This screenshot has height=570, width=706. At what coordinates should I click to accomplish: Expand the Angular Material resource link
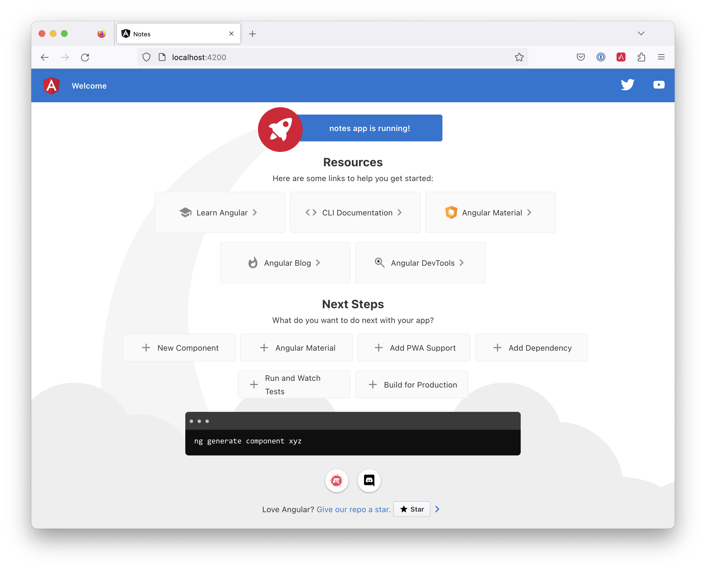click(491, 212)
